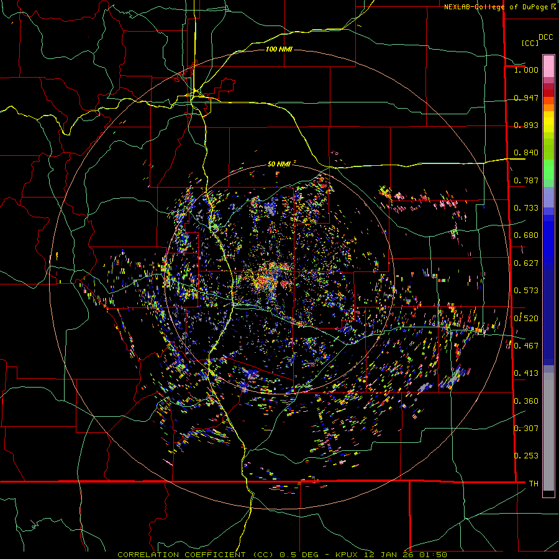This screenshot has width=559, height=559.
Task: Click the 0.680 legend value
Action: click(526, 235)
